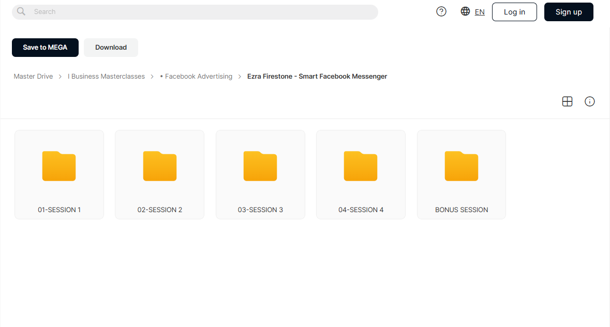Screen dimensions: 610x327
Task: Open the BONUS SESSION folder icon
Action: tap(462, 166)
